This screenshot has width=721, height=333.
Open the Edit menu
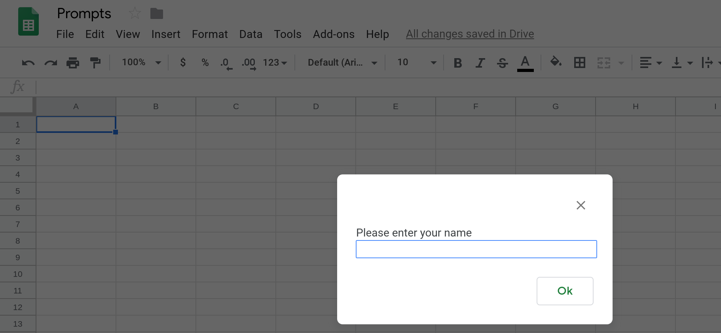(95, 34)
